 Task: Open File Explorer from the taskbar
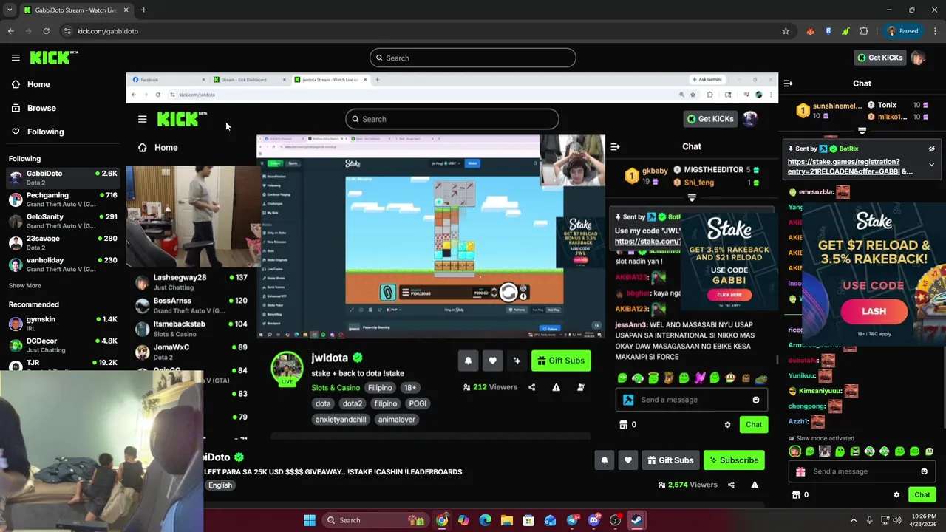[506, 520]
